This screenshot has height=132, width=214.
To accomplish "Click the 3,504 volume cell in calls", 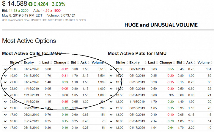I will coord(101,76).
